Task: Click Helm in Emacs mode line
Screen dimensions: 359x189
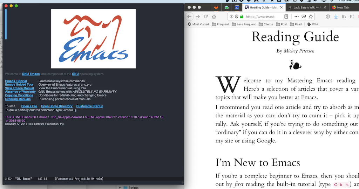Action: point(99,179)
